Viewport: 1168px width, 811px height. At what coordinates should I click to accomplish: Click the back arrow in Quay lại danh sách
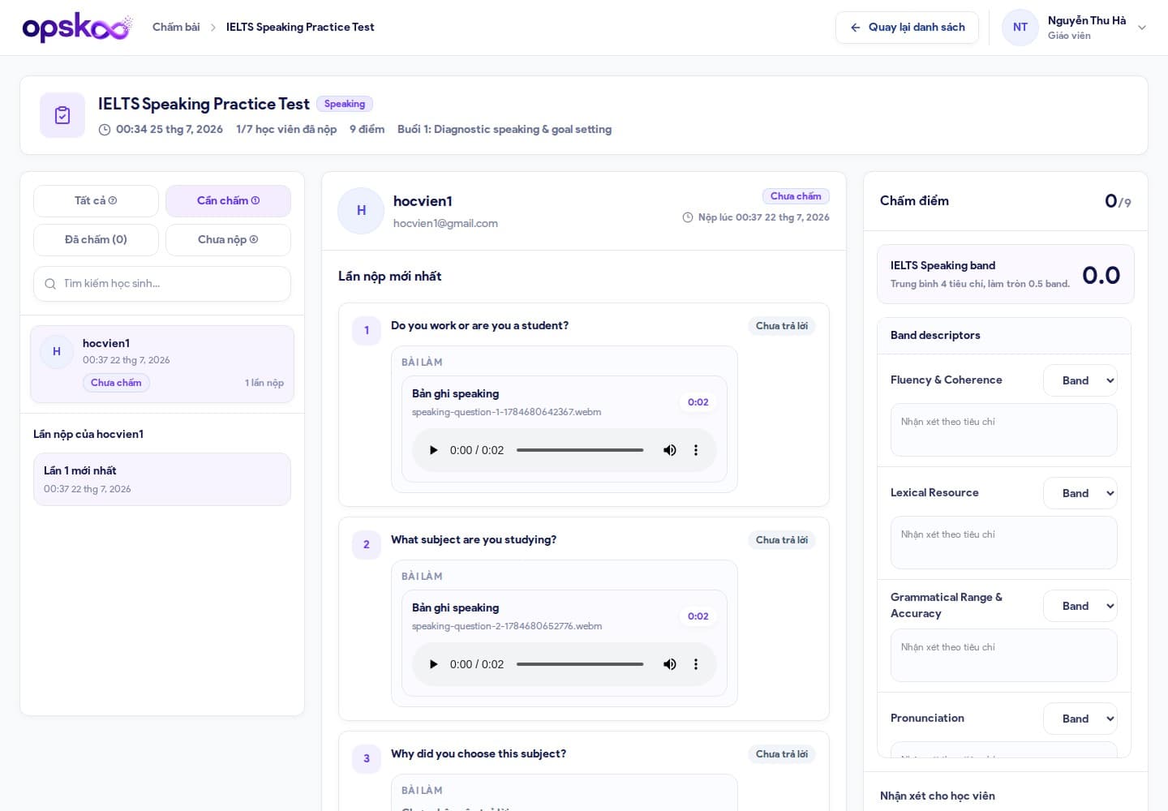pyautogui.click(x=855, y=28)
